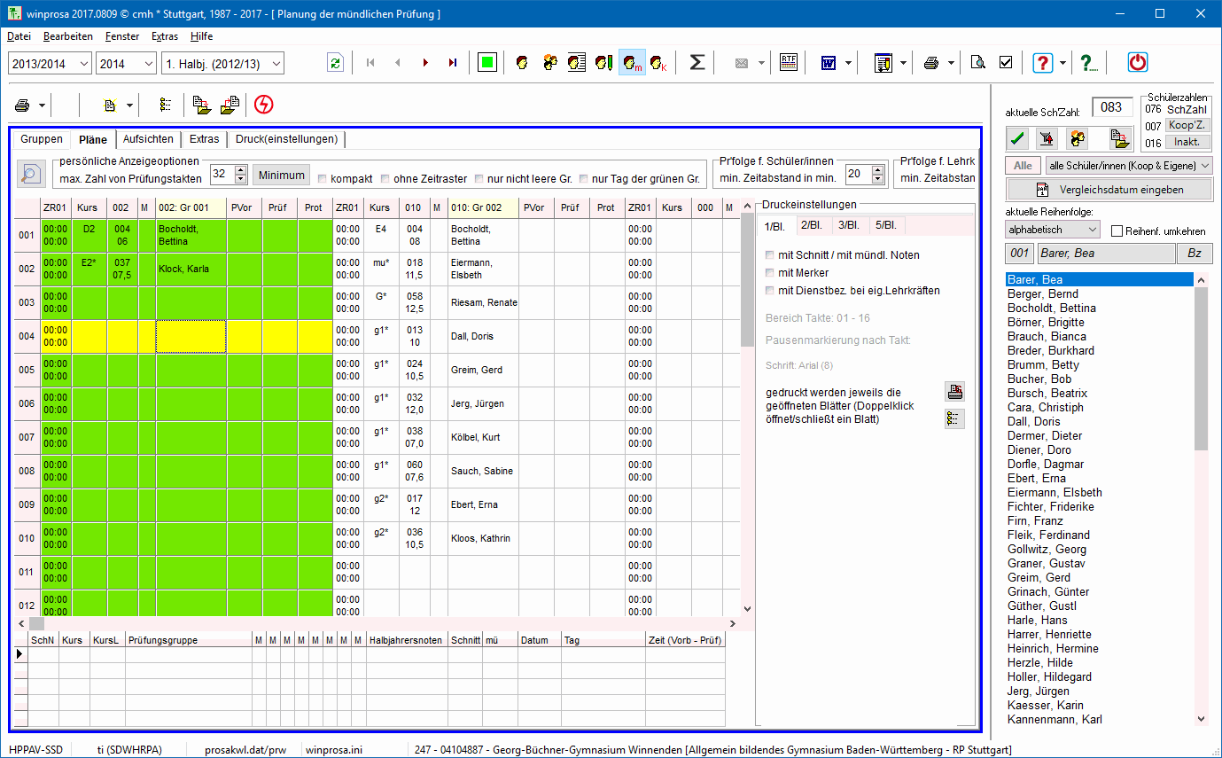Click the green refresh icon
This screenshot has height=758, width=1222.
(x=335, y=62)
